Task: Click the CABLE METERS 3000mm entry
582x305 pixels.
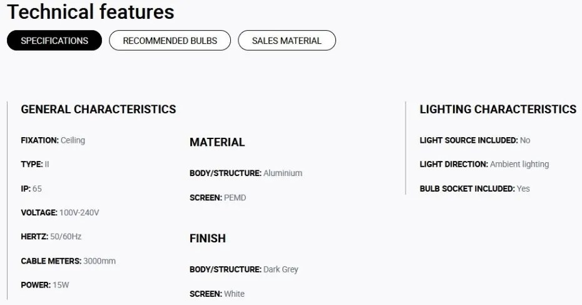Action: click(68, 261)
